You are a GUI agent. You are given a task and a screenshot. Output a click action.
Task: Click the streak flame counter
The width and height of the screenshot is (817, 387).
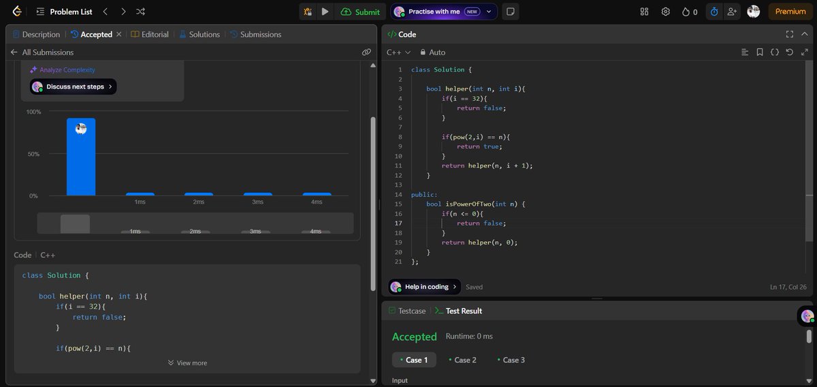click(690, 12)
